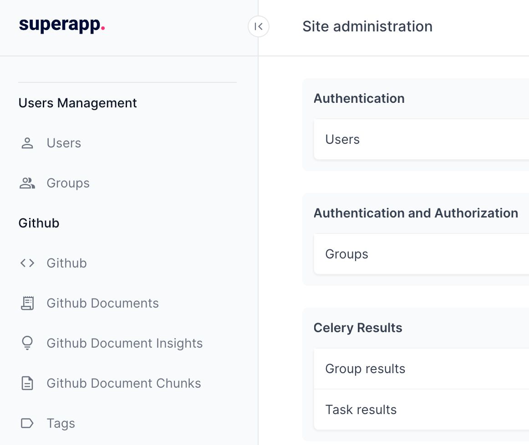Select the Github Document Insights lightbulb icon
The image size is (529, 445).
click(x=27, y=343)
